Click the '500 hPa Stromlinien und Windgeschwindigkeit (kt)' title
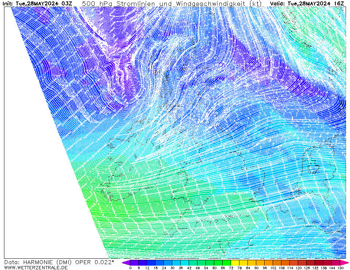The image size is (350, 270). (x=172, y=4)
